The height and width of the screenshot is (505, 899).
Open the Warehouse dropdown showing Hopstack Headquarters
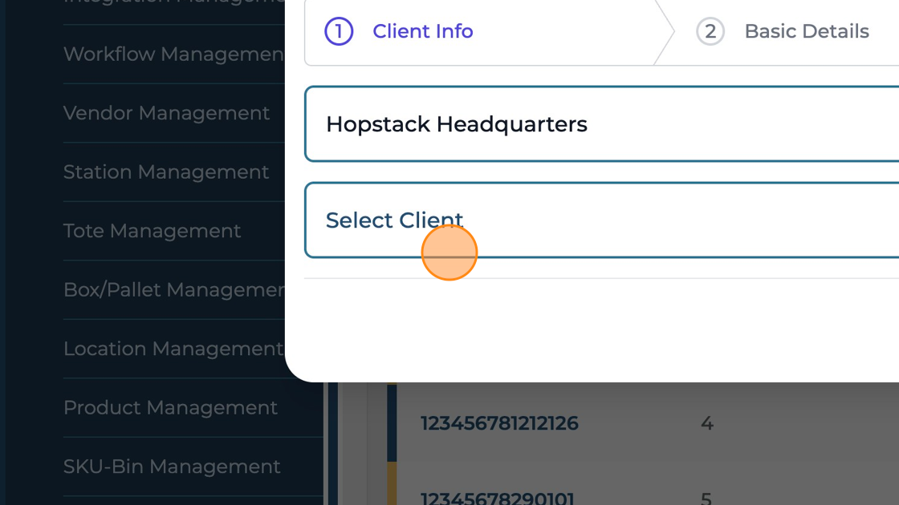coord(602,124)
